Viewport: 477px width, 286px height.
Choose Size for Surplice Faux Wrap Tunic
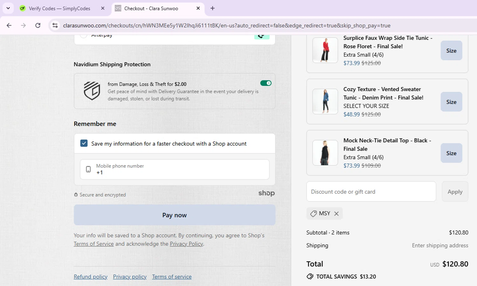451,51
